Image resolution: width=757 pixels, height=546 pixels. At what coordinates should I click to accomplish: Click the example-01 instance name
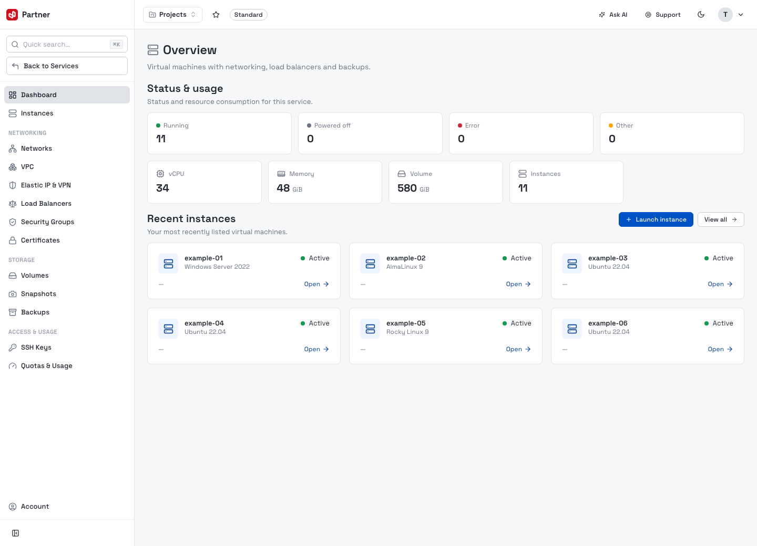pyautogui.click(x=203, y=258)
